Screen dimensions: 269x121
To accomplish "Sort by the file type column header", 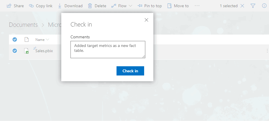I will point(26,39).
